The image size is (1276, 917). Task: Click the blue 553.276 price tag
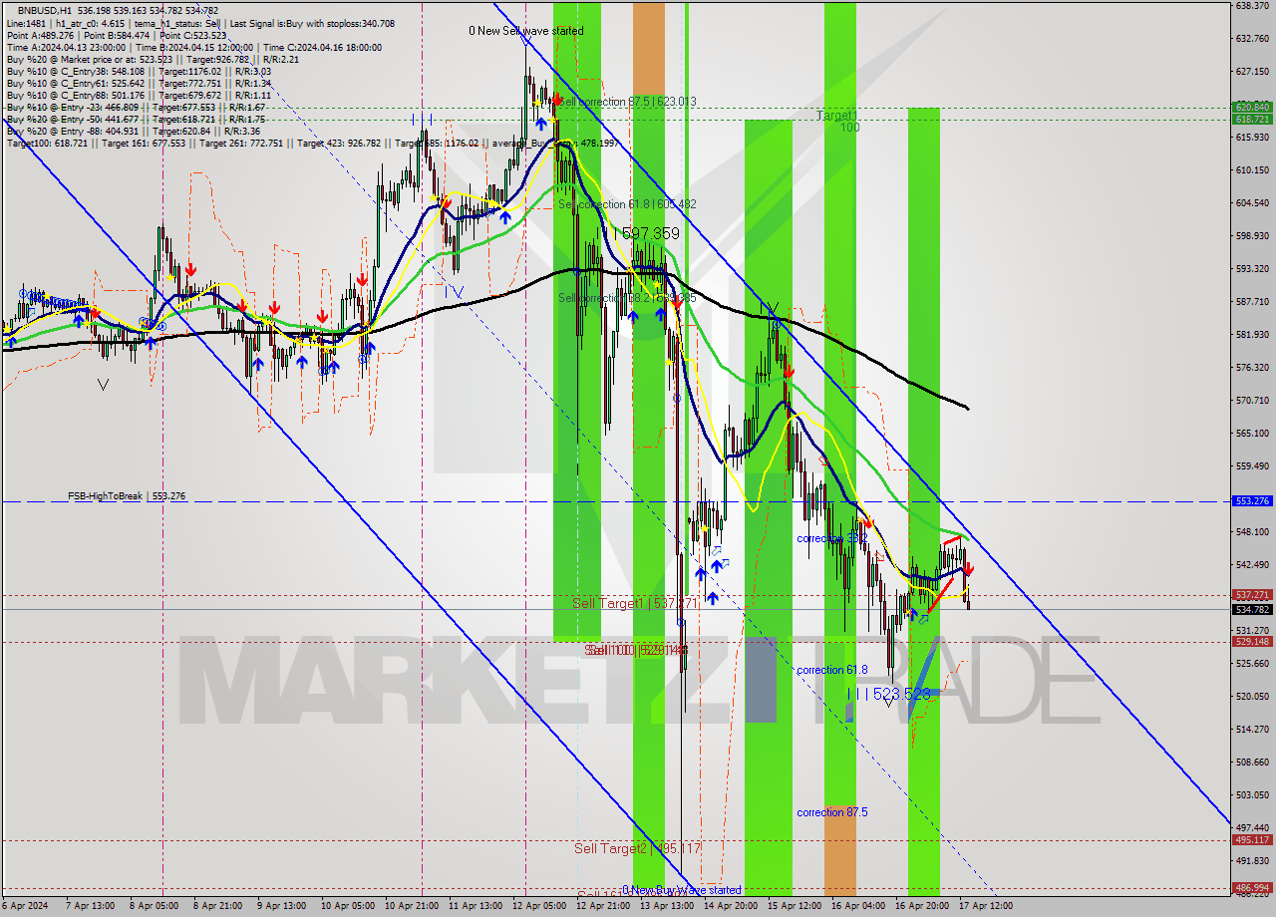click(1252, 501)
